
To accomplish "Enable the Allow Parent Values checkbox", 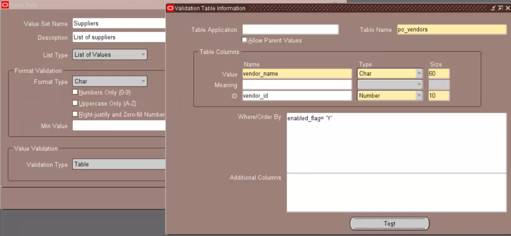I will click(x=245, y=40).
